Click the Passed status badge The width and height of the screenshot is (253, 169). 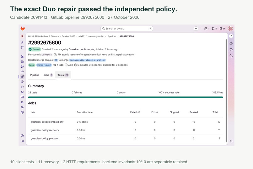(x=35, y=49)
